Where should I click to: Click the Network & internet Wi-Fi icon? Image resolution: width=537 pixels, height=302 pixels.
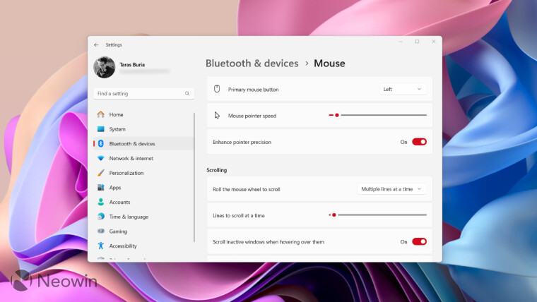click(x=100, y=158)
